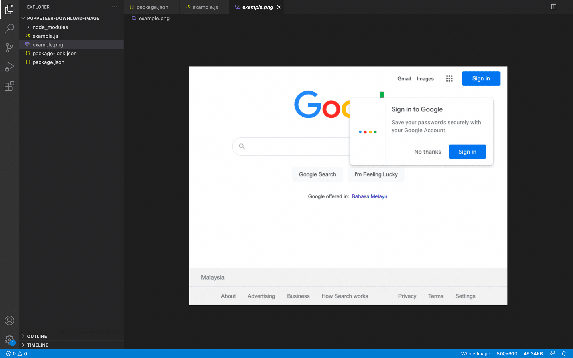Click No thanks in the sign-in popup
Viewport: 573px width, 358px height.
427,152
